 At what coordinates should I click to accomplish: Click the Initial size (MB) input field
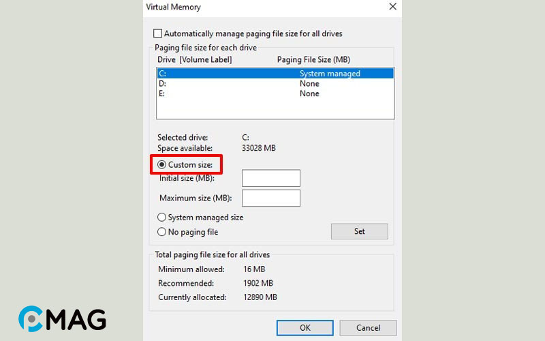pyautogui.click(x=270, y=178)
